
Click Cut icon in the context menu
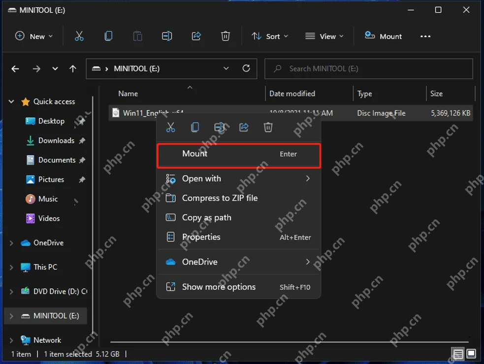[170, 127]
